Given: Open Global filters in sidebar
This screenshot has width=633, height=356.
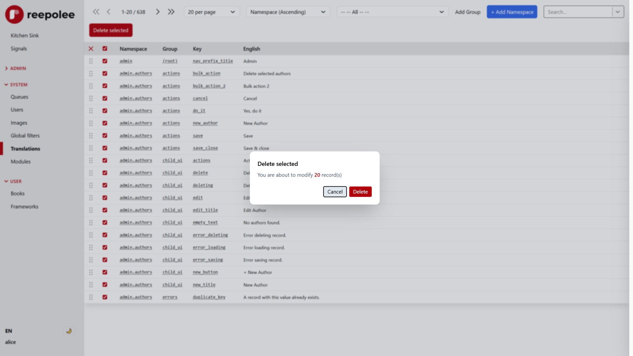Looking at the screenshot, I should coord(25,135).
